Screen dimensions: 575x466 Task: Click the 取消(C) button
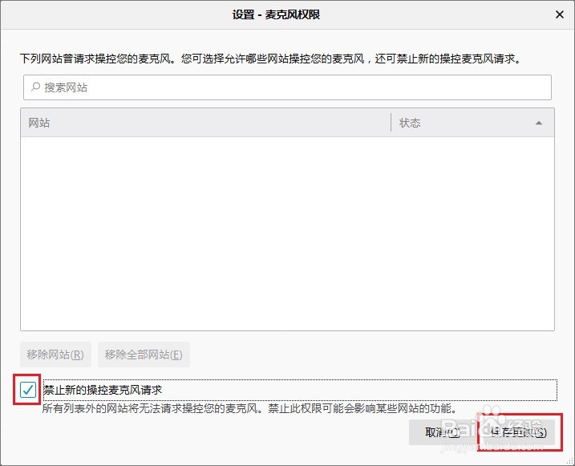tap(442, 432)
